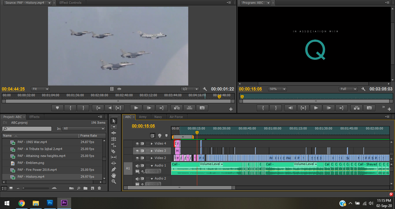The image size is (395, 209).
Task: Select the Razor tool
Action: pyautogui.click(x=114, y=151)
